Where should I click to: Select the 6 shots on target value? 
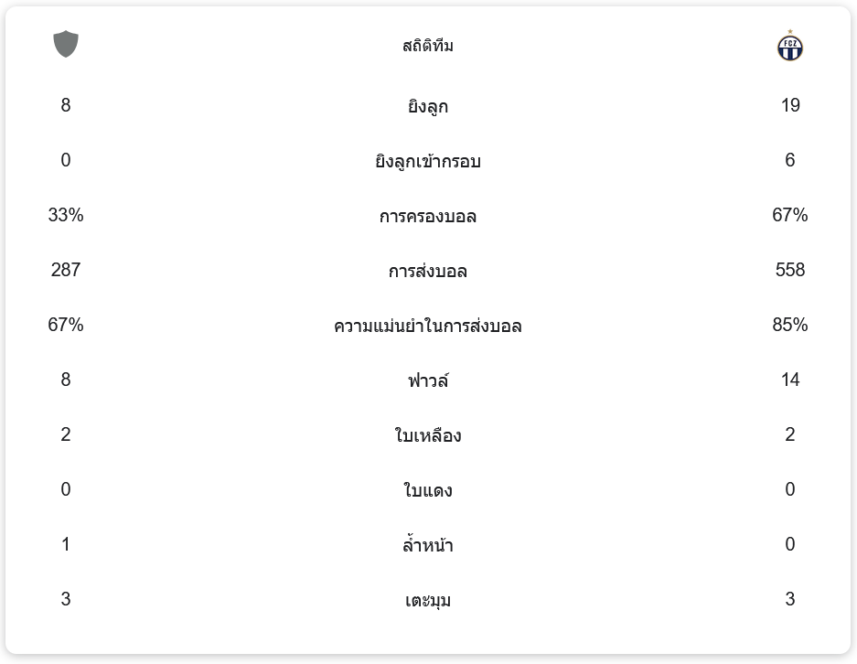pyautogui.click(x=790, y=160)
